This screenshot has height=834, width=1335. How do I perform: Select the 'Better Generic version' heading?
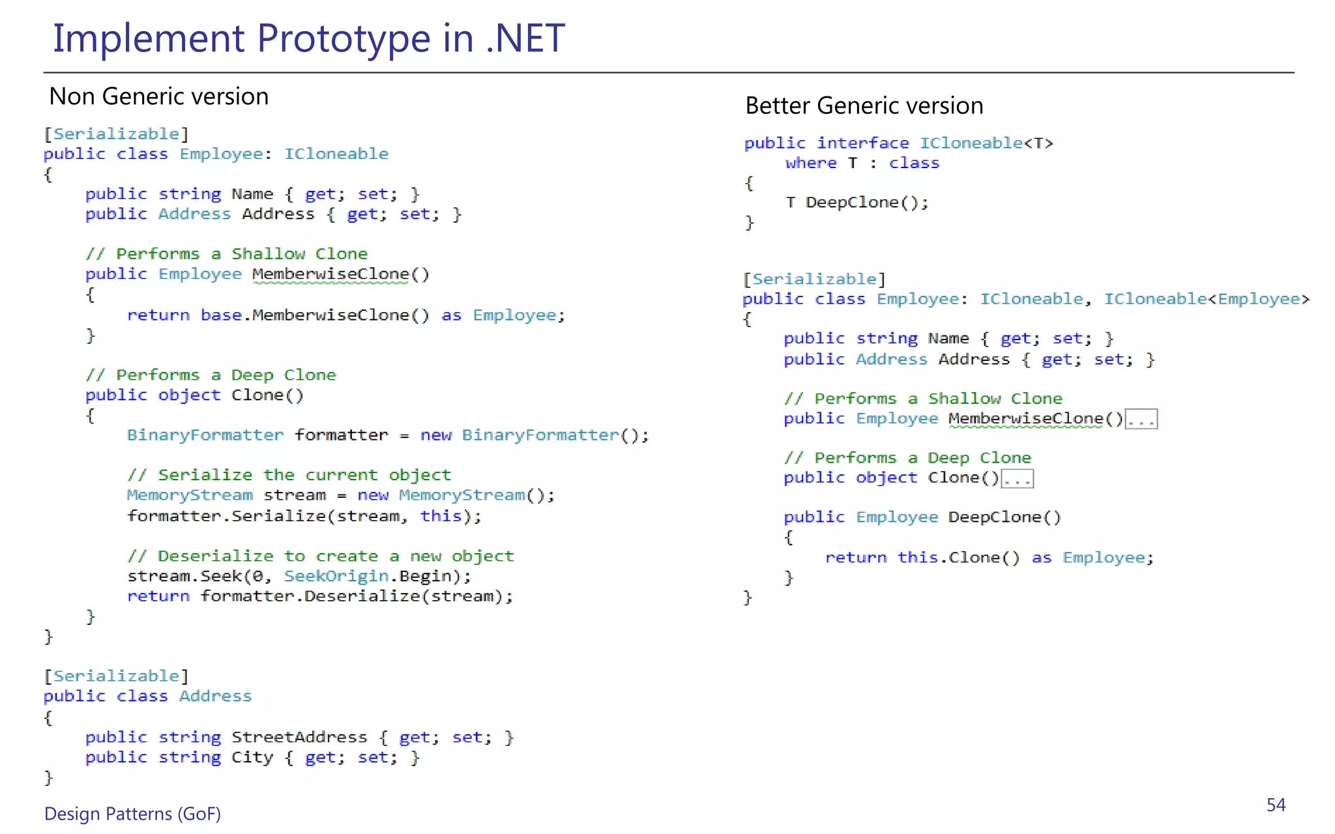[x=864, y=106]
